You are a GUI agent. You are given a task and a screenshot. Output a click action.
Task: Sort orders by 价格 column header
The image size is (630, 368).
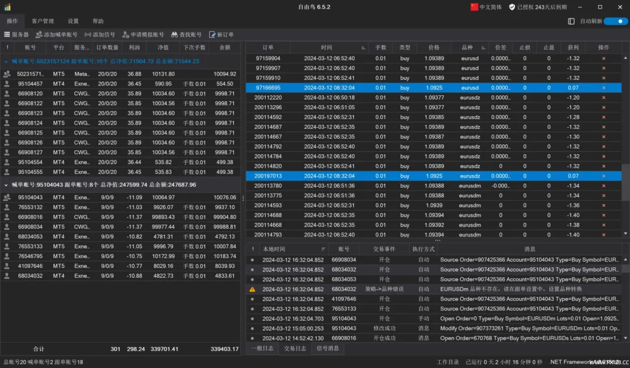[434, 47]
